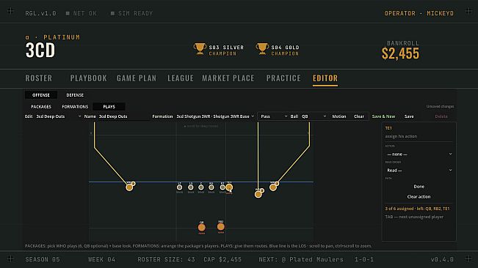Click the Clear button in the toolbar

[x=359, y=116]
